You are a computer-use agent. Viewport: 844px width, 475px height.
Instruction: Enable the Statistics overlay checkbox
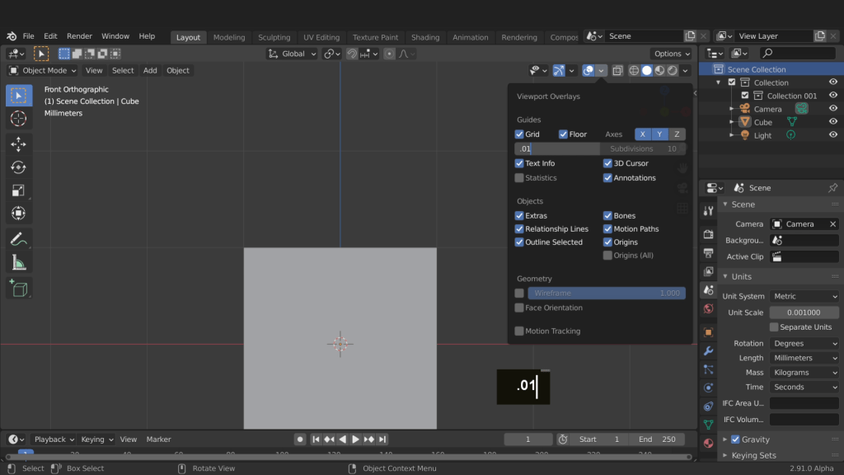(519, 178)
